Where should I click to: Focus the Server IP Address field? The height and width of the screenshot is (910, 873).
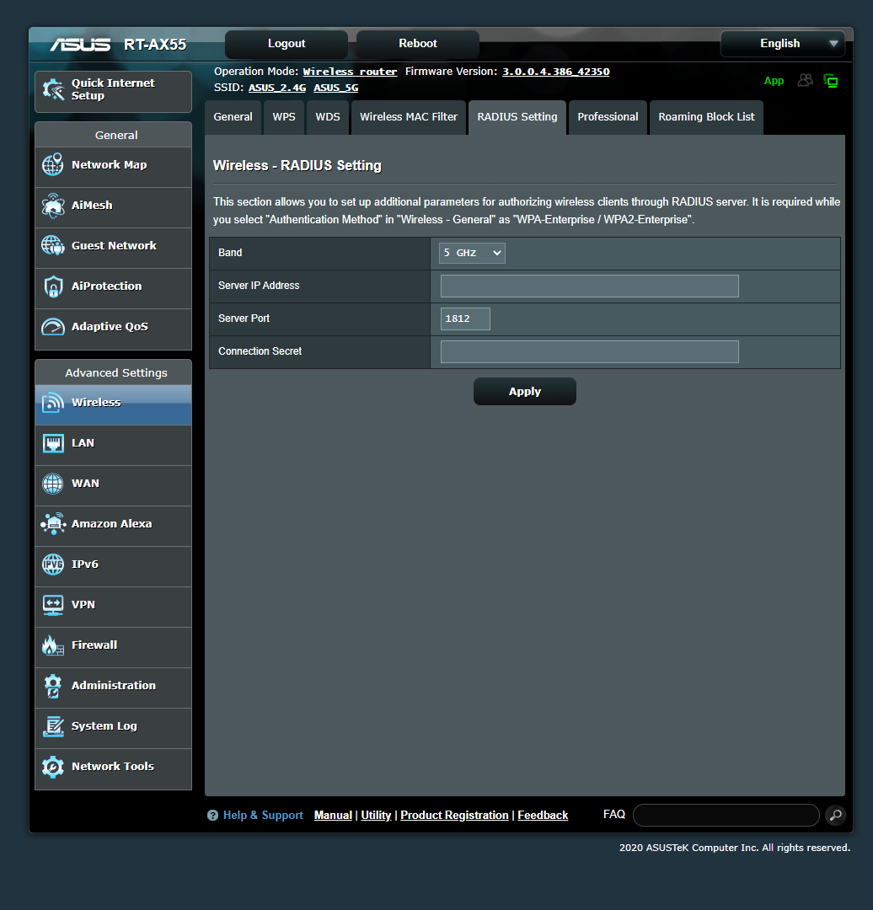[590, 286]
